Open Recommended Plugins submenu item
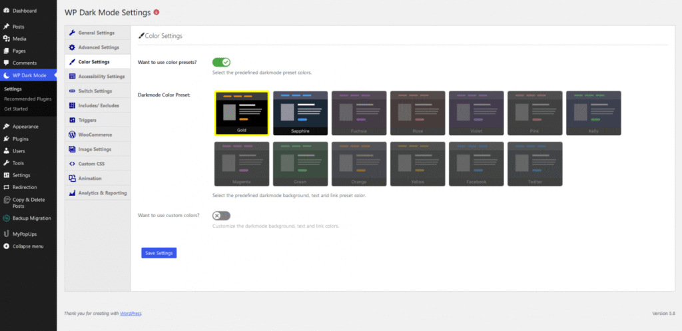This screenshot has height=331, width=682. [28, 99]
